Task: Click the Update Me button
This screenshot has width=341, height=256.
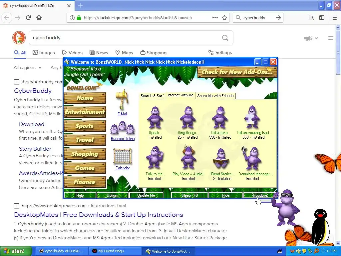Action: [x=146, y=195]
